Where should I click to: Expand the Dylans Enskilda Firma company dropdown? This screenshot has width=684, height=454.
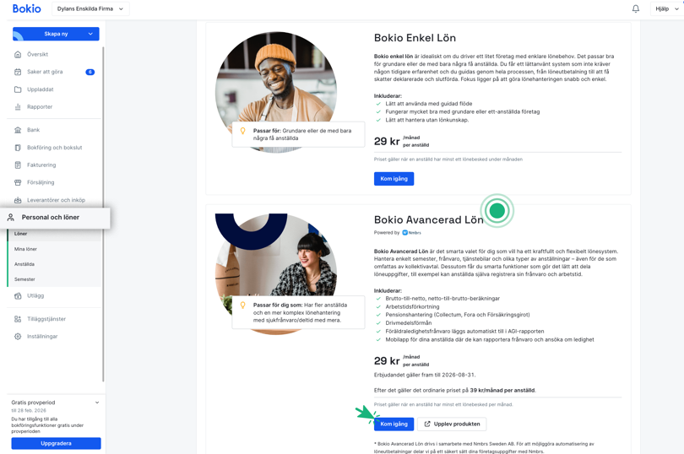(90, 8)
